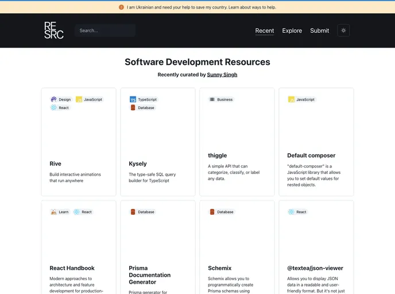Open the Prisma Documentation Generator title
This screenshot has width=395, height=294.
(x=150, y=275)
